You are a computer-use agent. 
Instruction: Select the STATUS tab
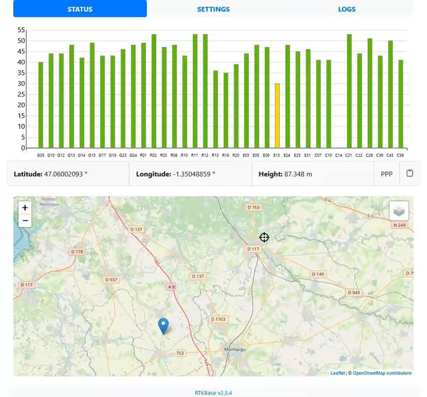tap(80, 9)
